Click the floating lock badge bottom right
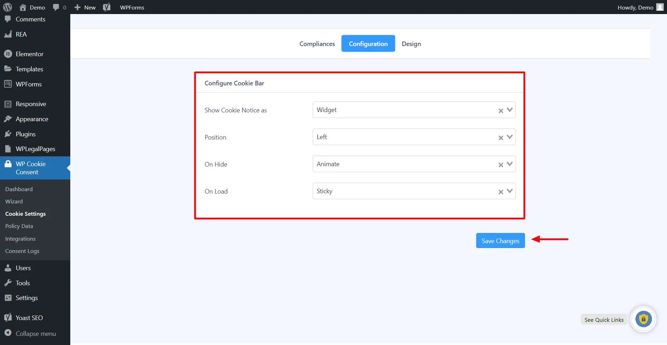This screenshot has height=345, width=667. point(643,319)
